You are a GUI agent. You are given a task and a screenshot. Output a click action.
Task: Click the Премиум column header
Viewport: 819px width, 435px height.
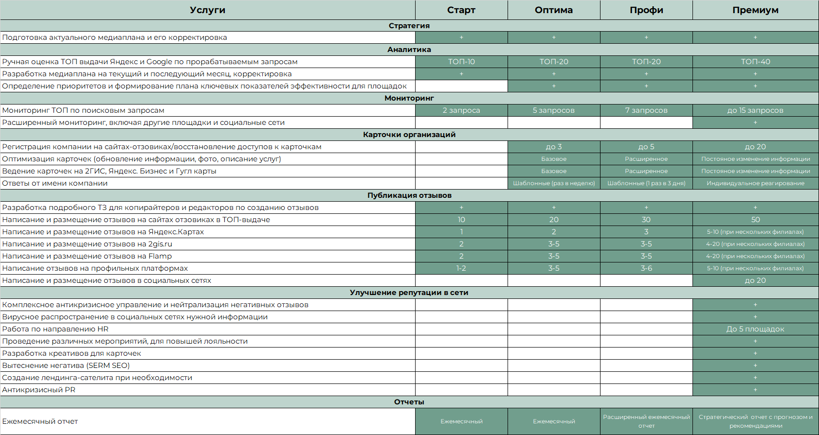(x=755, y=10)
